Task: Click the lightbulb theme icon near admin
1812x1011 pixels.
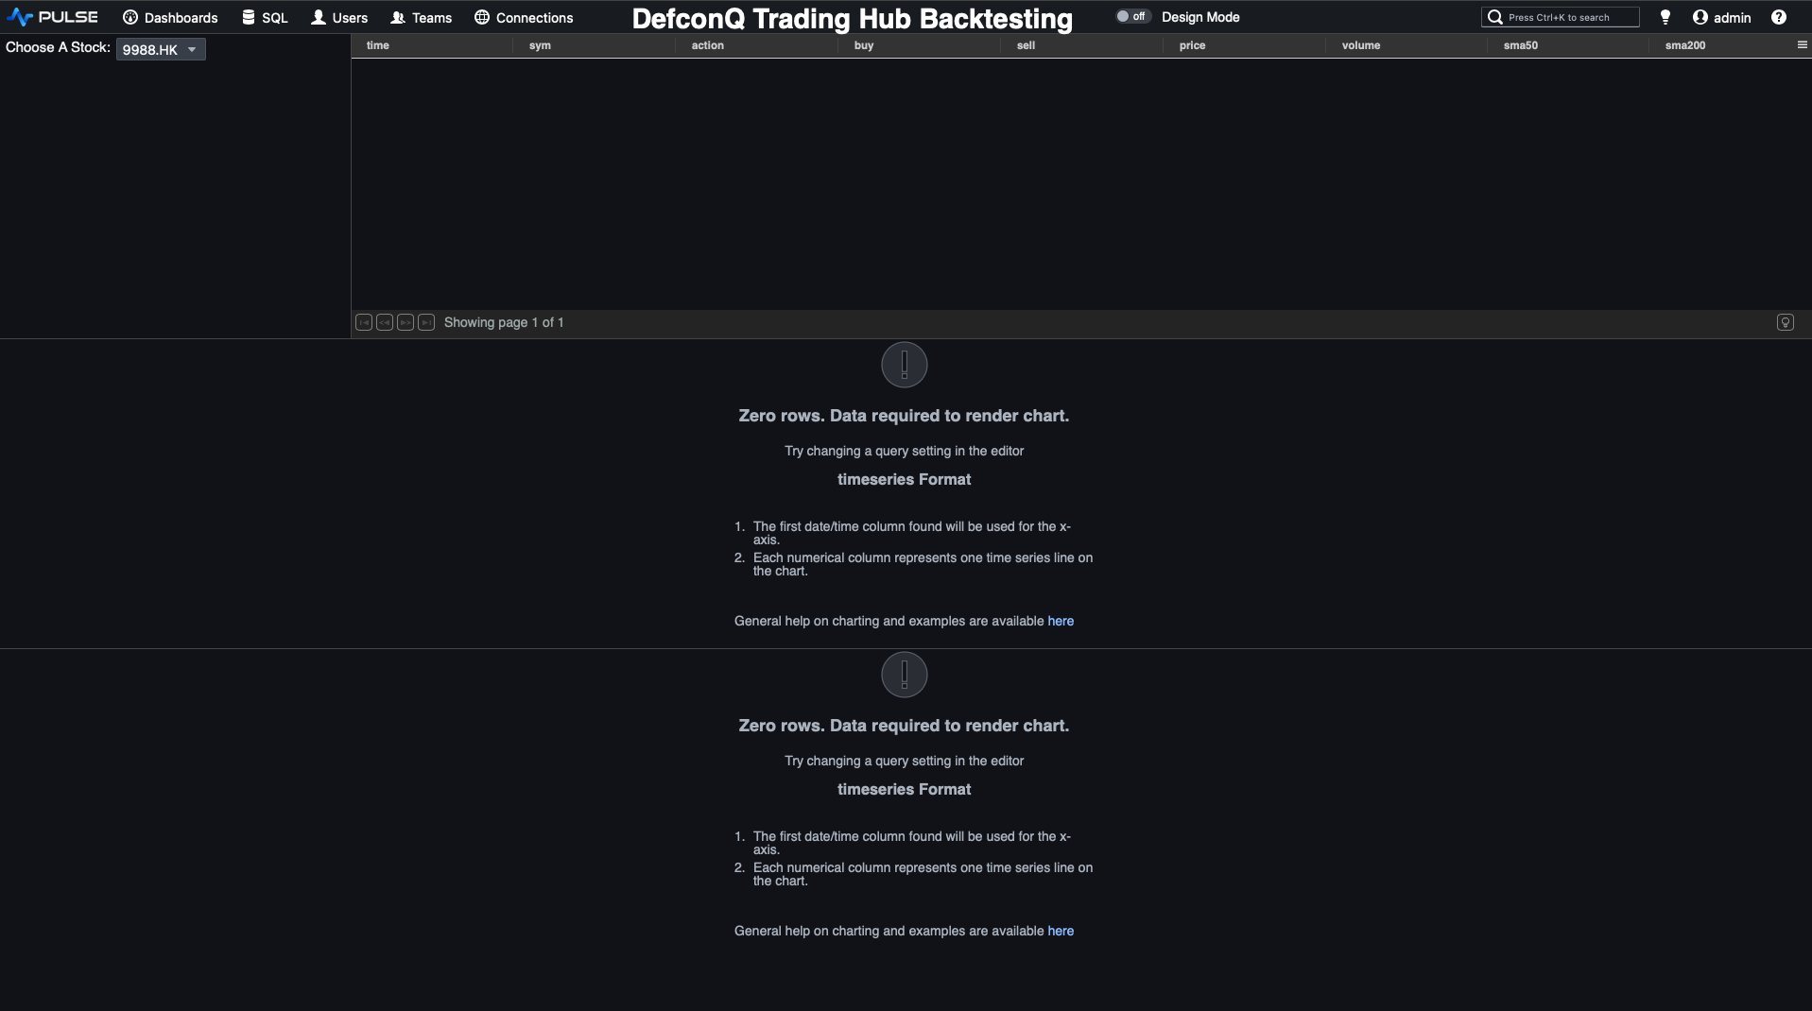Action: pyautogui.click(x=1664, y=17)
